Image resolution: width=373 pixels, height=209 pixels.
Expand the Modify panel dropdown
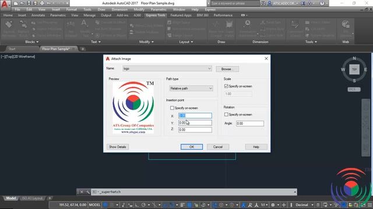click(146, 42)
